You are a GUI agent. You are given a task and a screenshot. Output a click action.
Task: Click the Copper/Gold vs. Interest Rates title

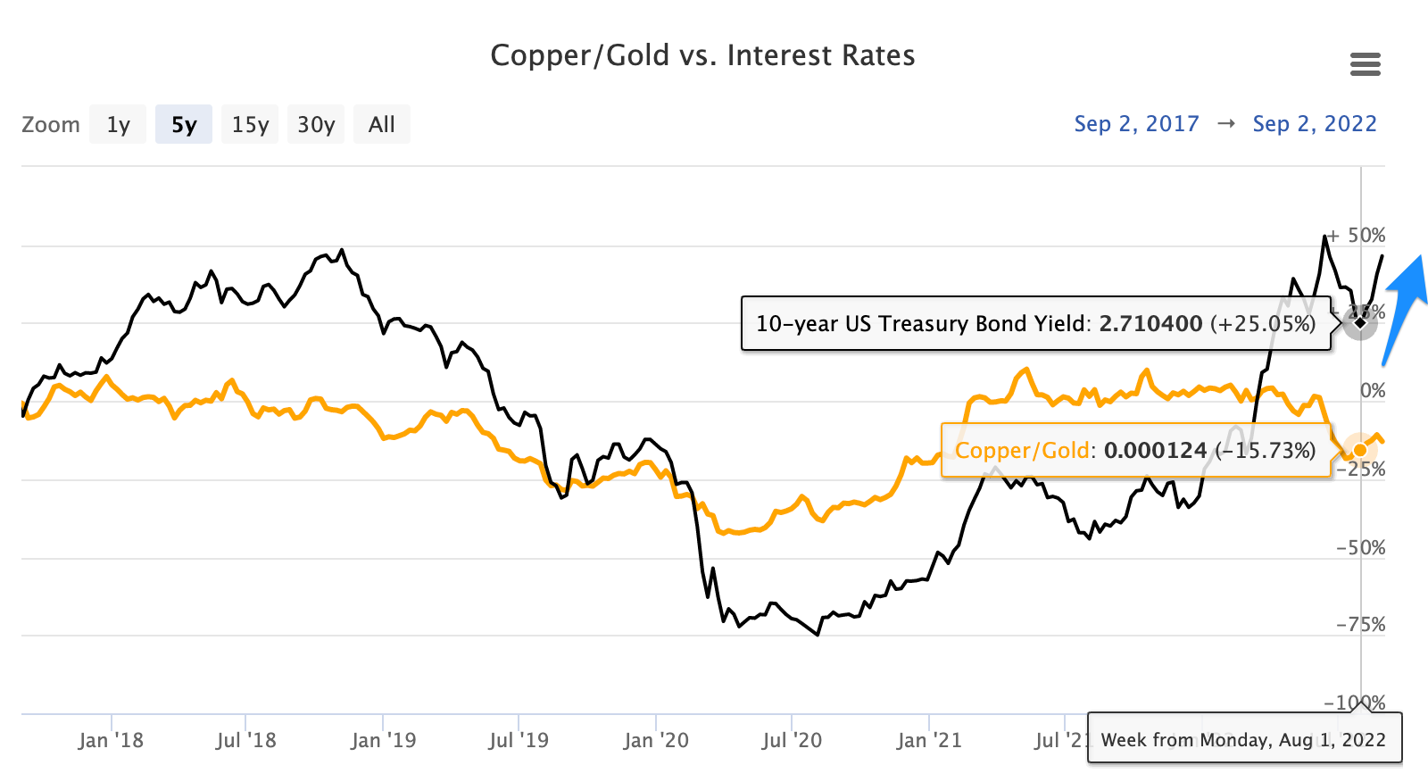[x=702, y=55]
